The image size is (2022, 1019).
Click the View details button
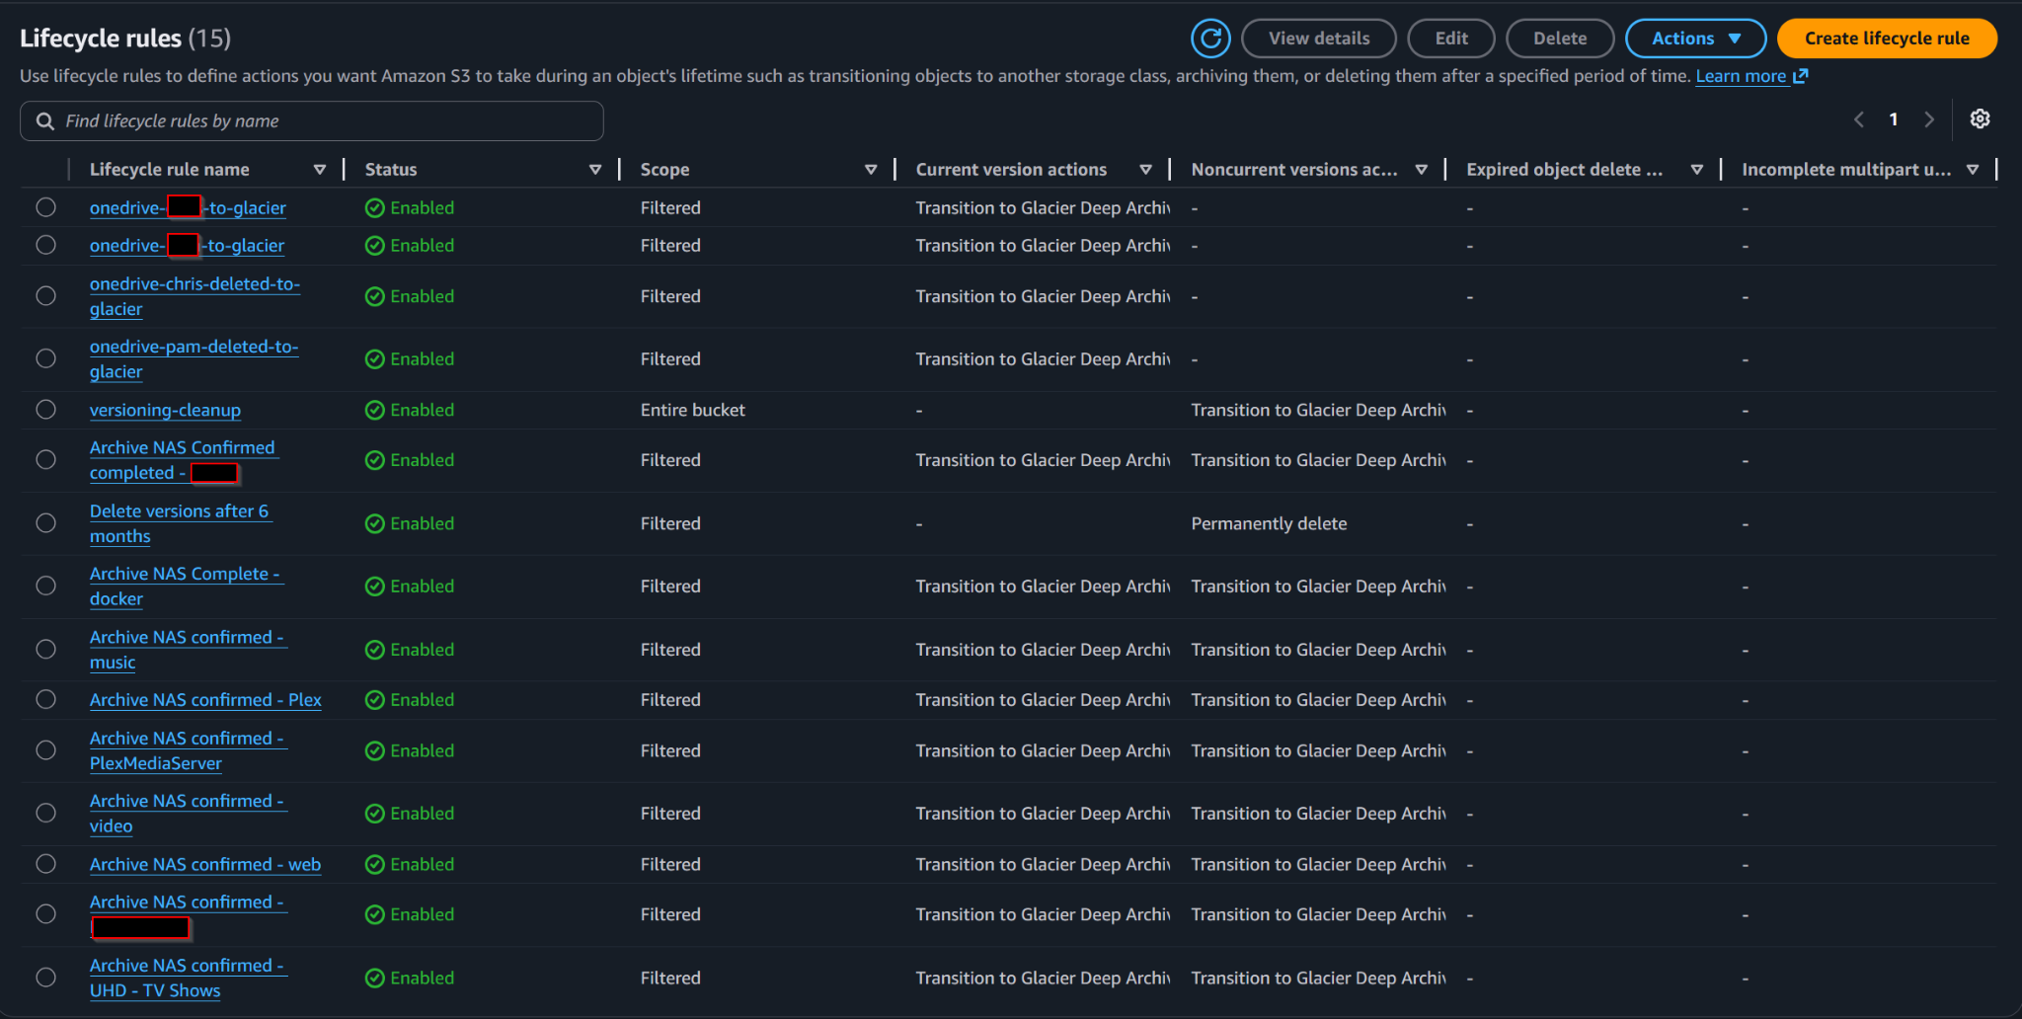[x=1319, y=39]
